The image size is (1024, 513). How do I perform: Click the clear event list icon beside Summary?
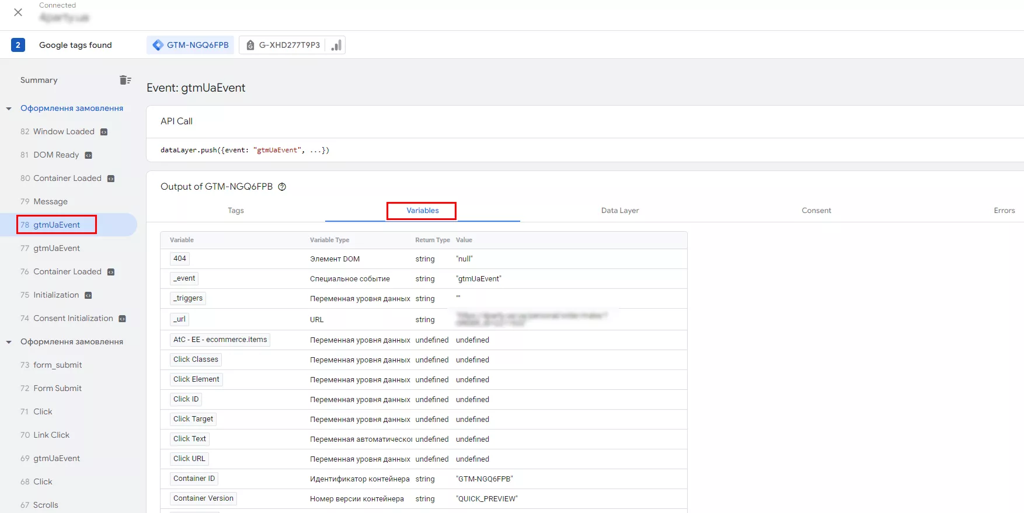point(125,80)
